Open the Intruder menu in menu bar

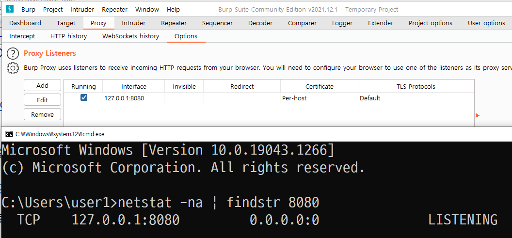tap(82, 10)
